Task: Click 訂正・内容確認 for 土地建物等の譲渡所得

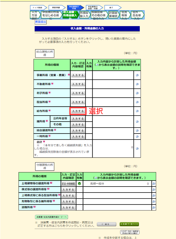Action: tap(68, 184)
